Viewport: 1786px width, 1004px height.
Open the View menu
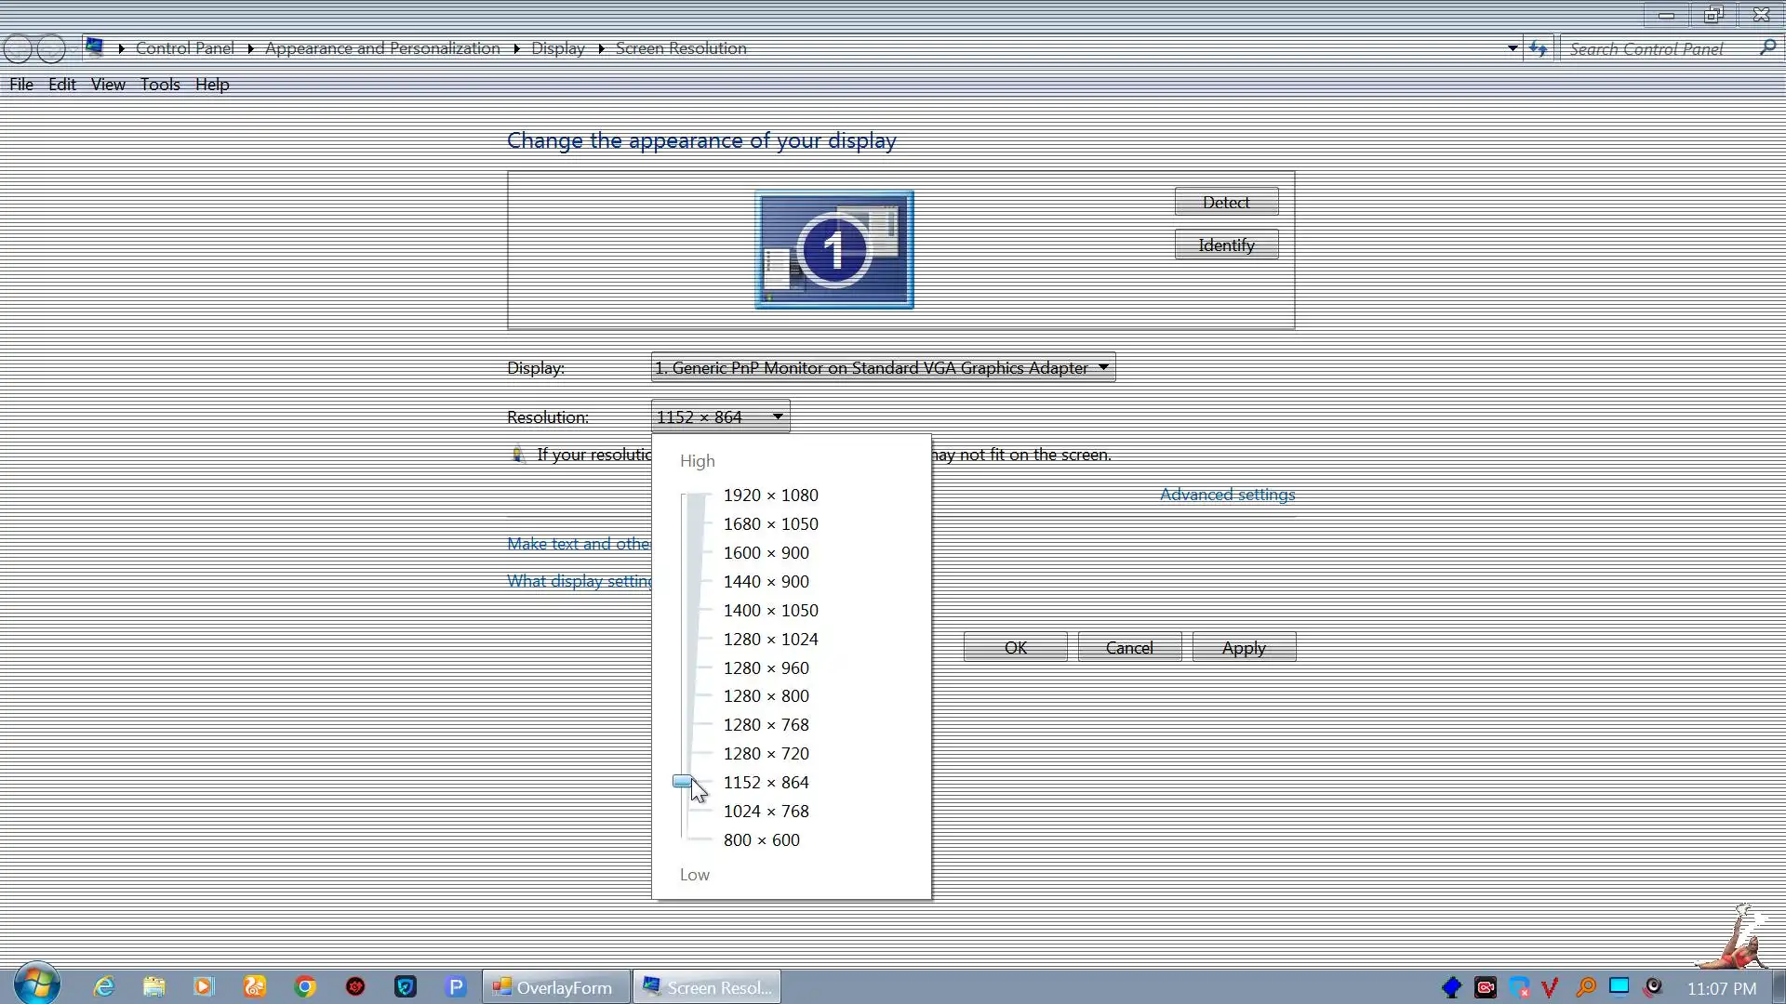[x=108, y=85]
